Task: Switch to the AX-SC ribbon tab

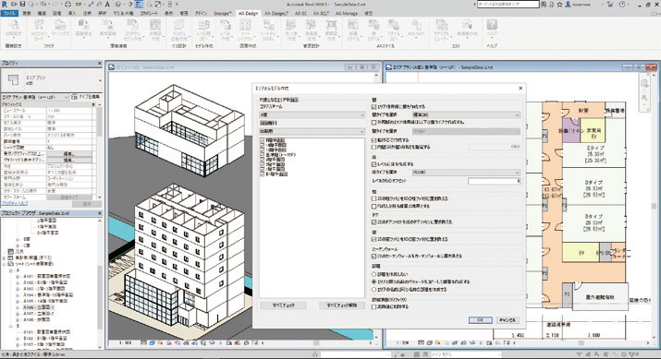Action: pyautogui.click(x=300, y=14)
